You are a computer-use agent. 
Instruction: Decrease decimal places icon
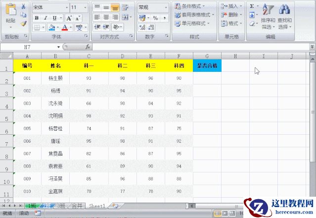(151, 27)
